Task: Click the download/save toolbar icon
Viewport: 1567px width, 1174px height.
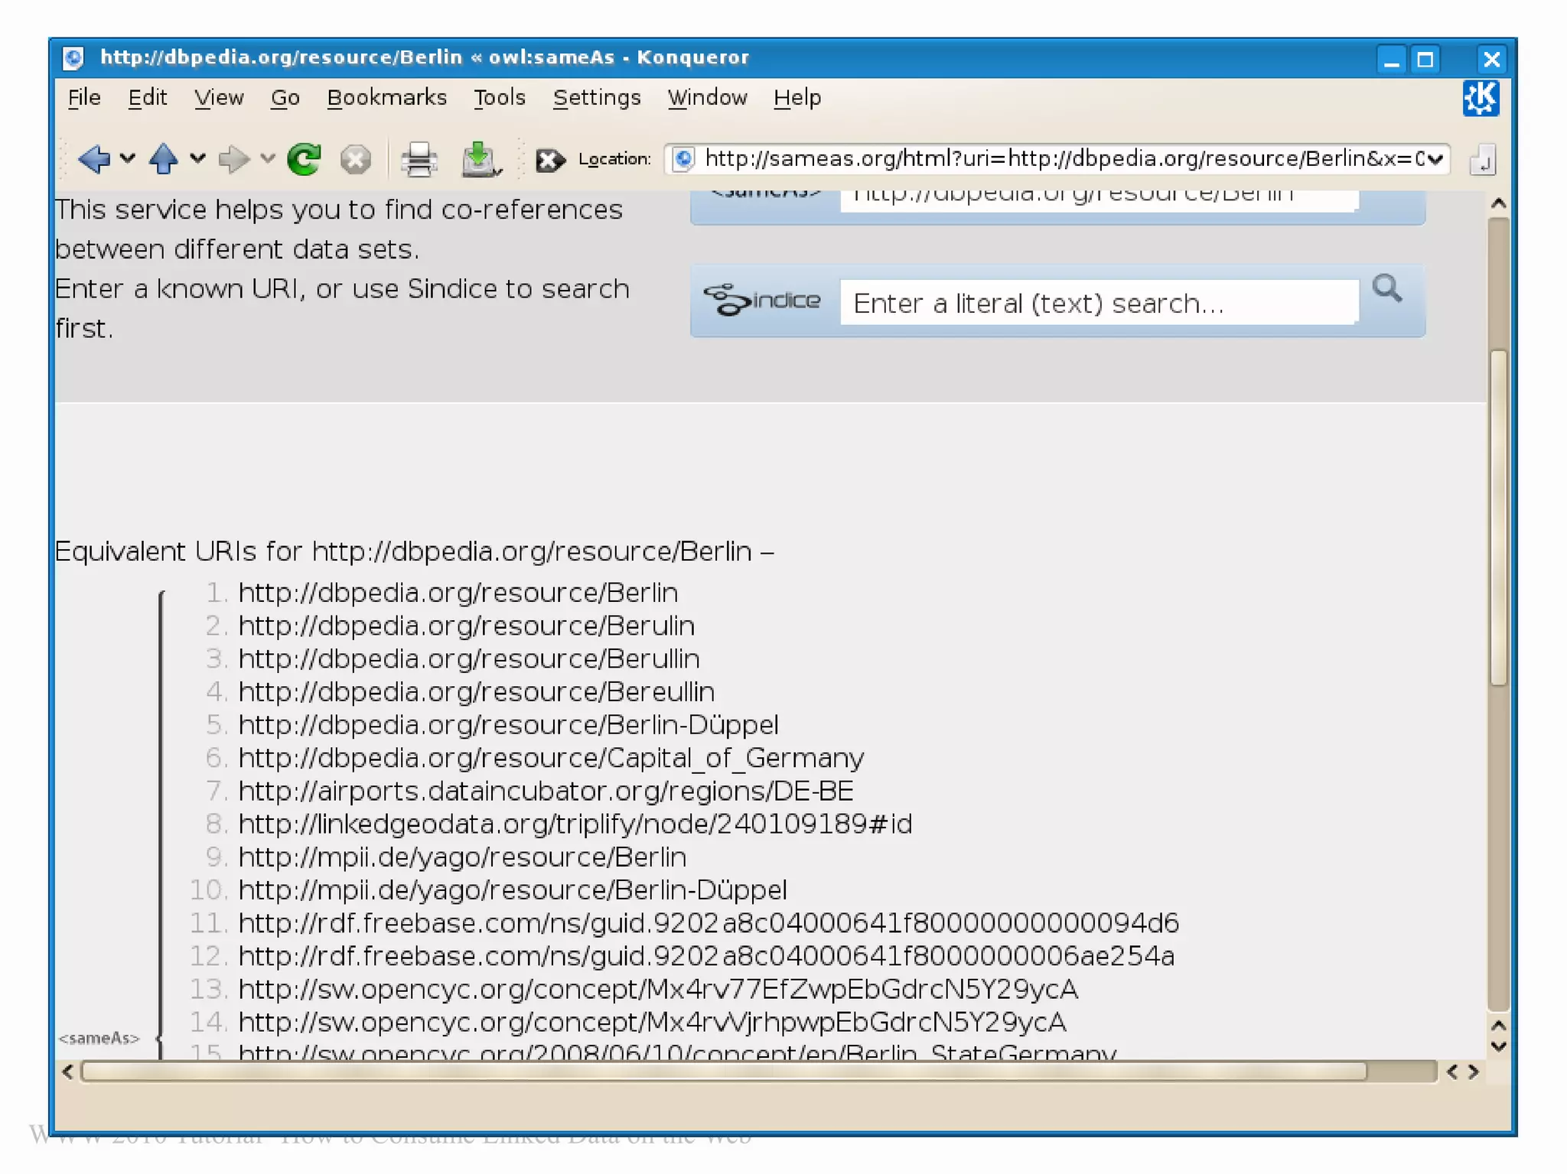Action: (x=479, y=159)
